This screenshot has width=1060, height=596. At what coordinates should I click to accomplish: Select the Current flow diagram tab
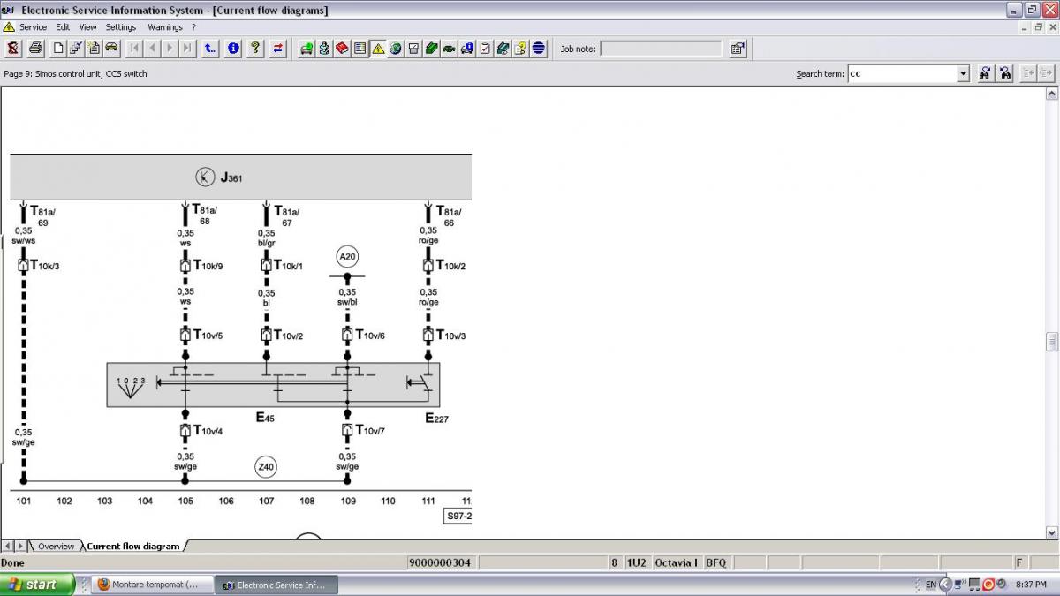tap(132, 547)
